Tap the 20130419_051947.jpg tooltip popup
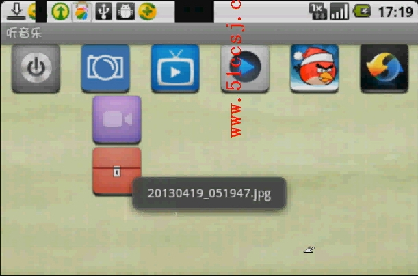418x276 pixels. tap(209, 194)
